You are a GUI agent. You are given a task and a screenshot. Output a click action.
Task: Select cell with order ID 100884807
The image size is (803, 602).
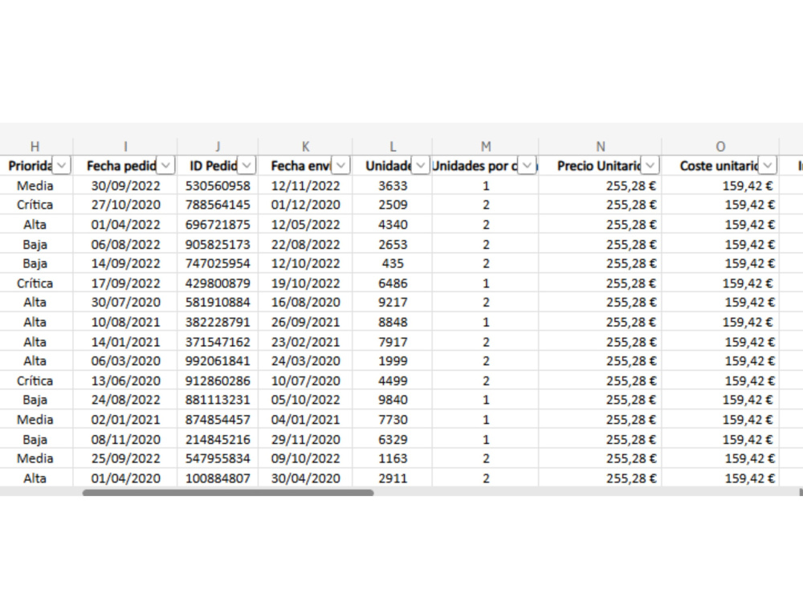click(218, 478)
